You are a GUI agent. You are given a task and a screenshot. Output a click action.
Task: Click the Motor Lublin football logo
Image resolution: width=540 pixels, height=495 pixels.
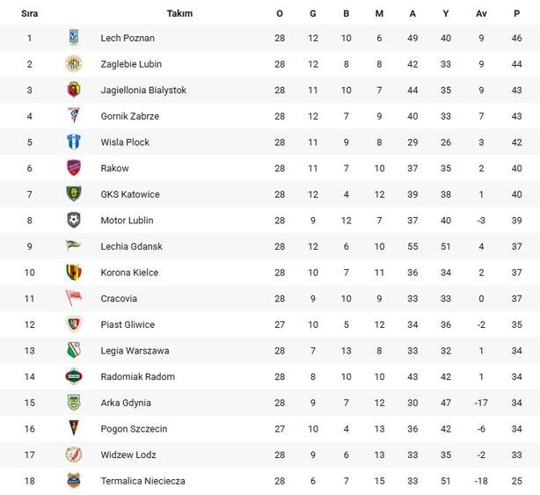coord(74,220)
